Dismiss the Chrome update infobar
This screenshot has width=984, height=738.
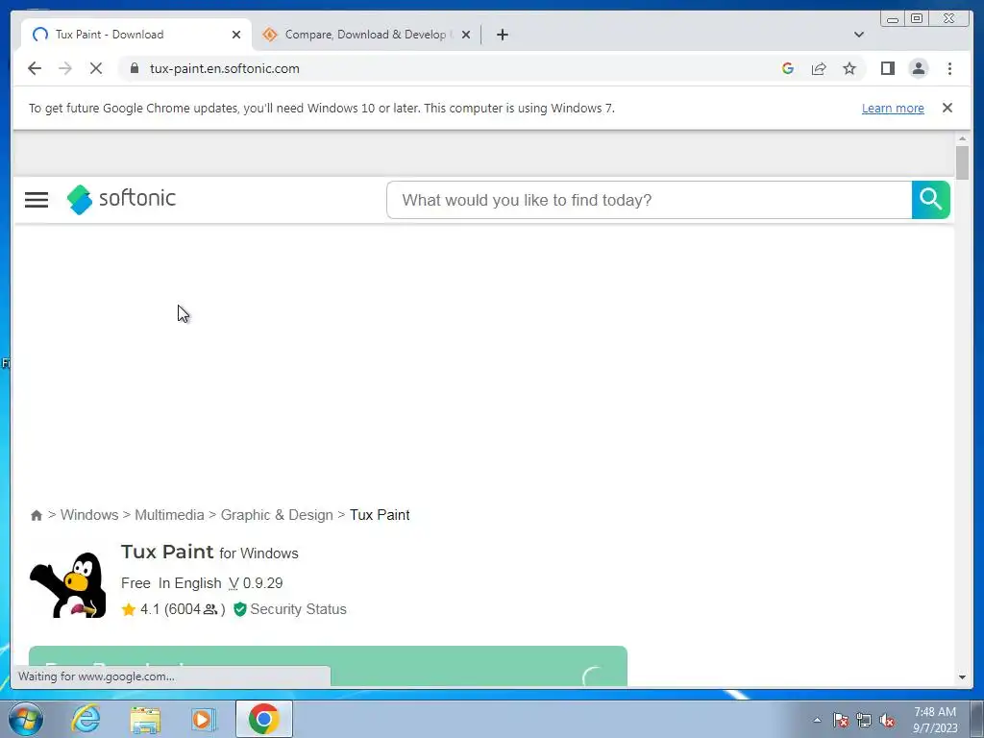click(947, 108)
